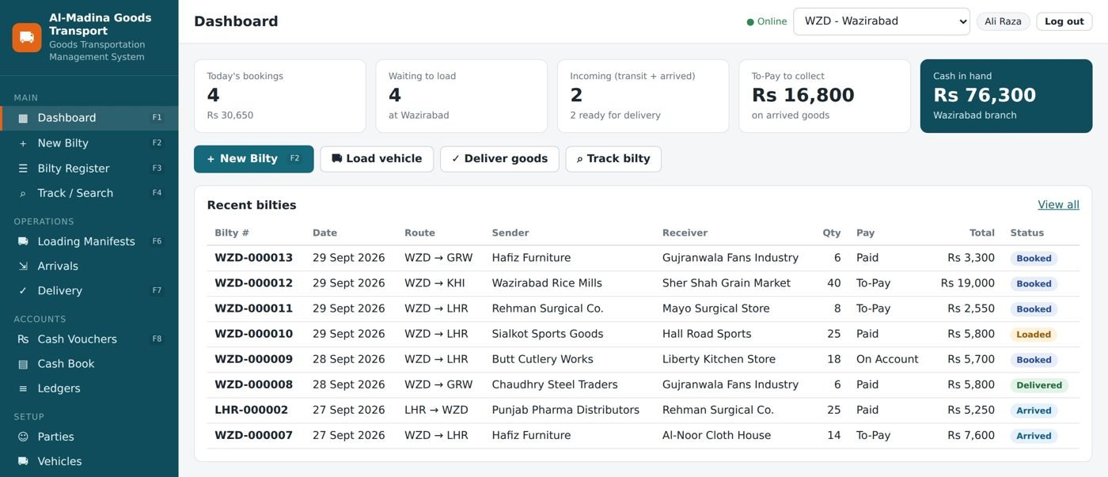Viewport: 1108px width, 477px height.
Task: Click the orange truck logo icon
Action: (x=27, y=37)
